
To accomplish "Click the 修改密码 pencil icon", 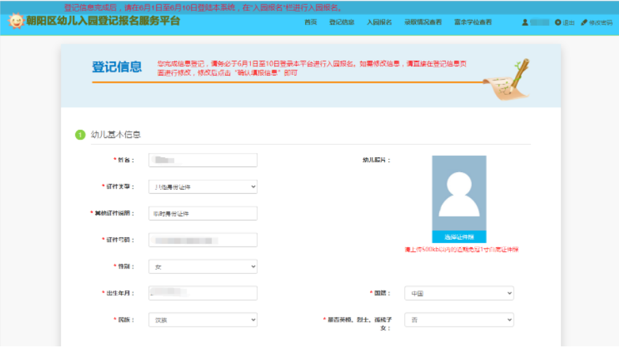I will pyautogui.click(x=584, y=23).
